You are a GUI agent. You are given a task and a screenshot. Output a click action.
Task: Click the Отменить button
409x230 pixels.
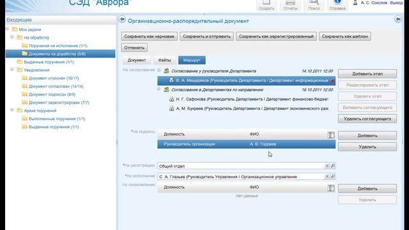click(x=134, y=47)
